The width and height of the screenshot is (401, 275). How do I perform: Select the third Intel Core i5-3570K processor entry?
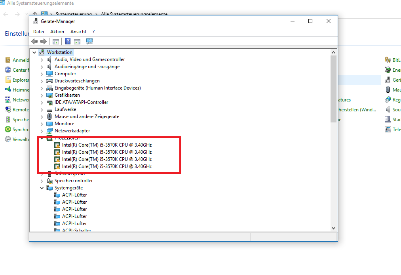[x=107, y=159]
